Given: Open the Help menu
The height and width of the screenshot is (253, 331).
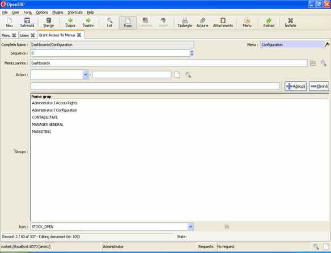Looking at the screenshot, I should click(90, 12).
